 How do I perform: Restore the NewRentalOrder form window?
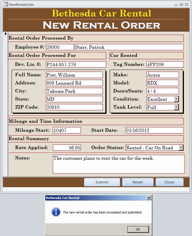pos(182,5)
